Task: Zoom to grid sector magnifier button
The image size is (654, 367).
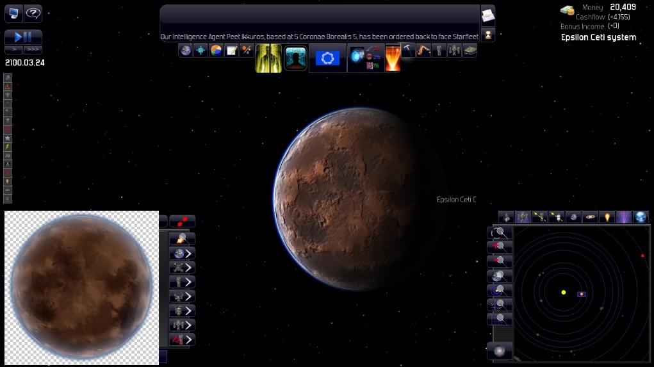Action: [x=499, y=319]
